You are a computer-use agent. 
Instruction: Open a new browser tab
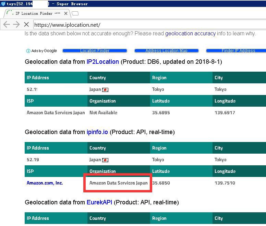(x=75, y=13)
